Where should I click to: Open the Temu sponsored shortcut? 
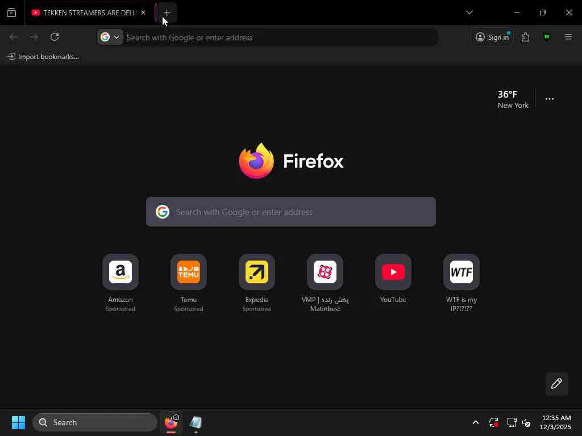click(189, 283)
